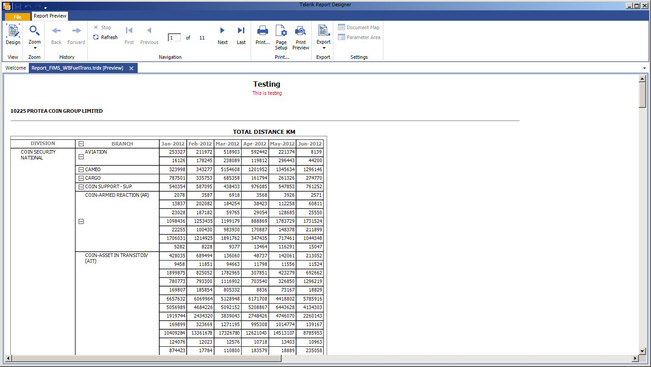The width and height of the screenshot is (651, 367).
Task: Go to the Next page
Action: click(223, 35)
